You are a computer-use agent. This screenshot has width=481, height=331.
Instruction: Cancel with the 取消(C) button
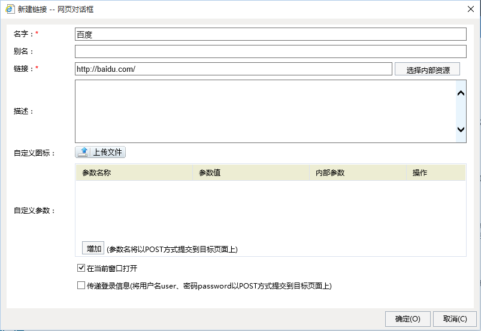point(455,319)
